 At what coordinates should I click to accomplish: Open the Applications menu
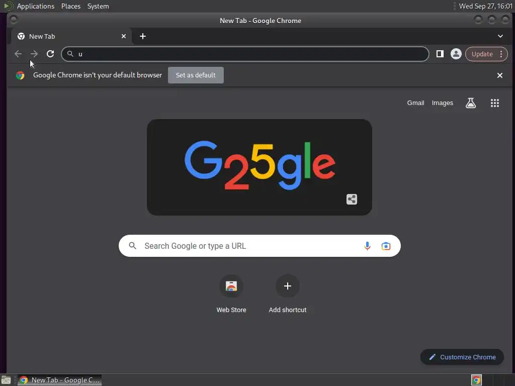tap(36, 6)
